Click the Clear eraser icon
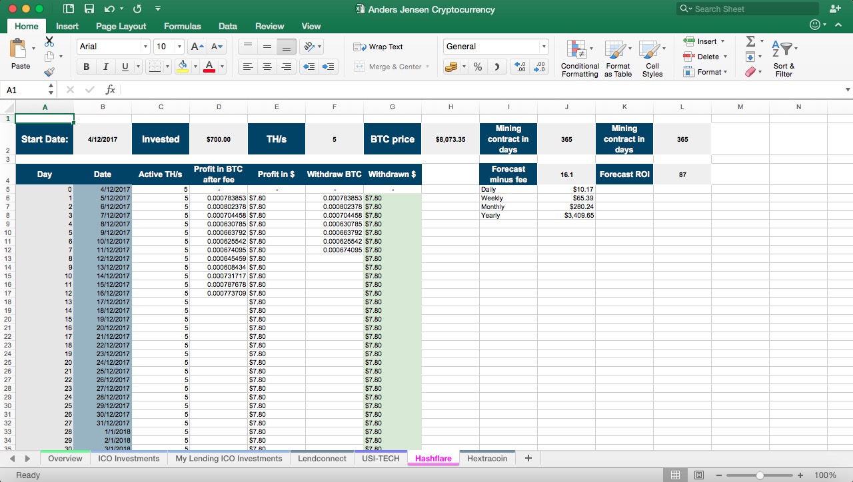The height and width of the screenshot is (482, 853). point(750,72)
